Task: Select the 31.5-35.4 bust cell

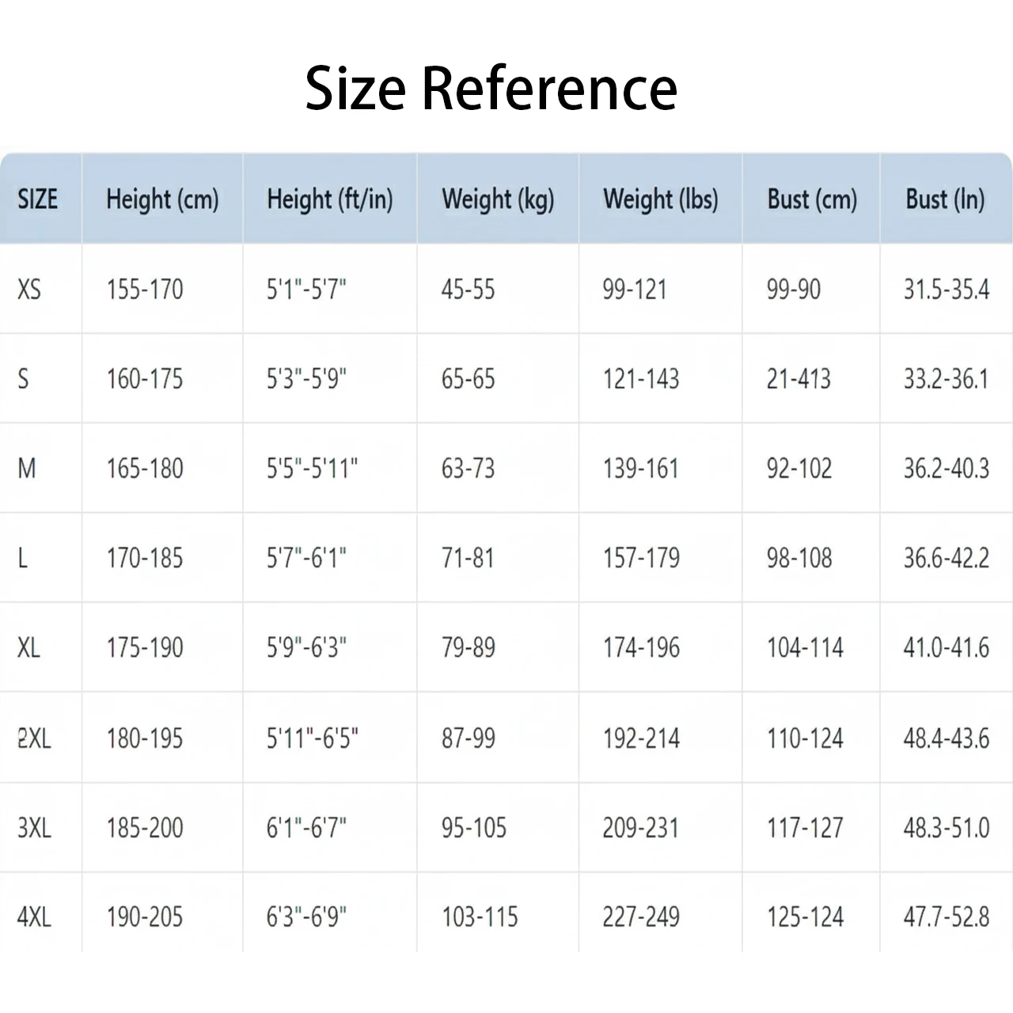Action: (946, 290)
